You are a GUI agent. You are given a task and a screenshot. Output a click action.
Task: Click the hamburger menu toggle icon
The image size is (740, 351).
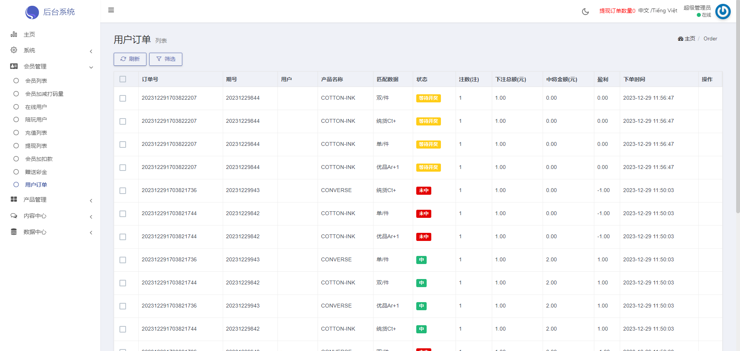[111, 10]
